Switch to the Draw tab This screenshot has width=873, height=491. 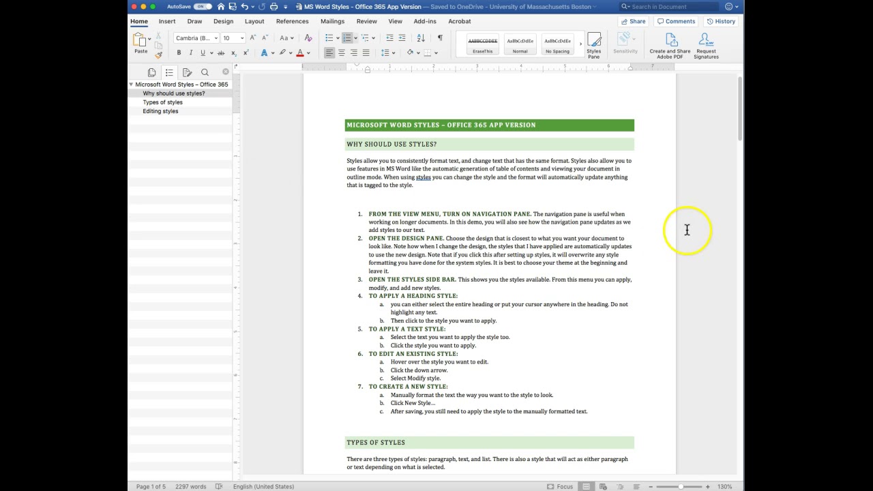[194, 21]
